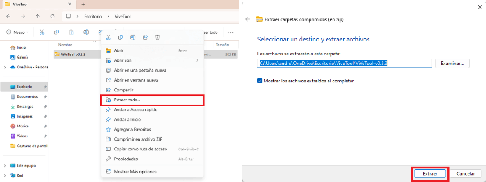Click the Paste icon in Explorer toolbar
The width and height of the screenshot is (486, 182).
(71, 32)
